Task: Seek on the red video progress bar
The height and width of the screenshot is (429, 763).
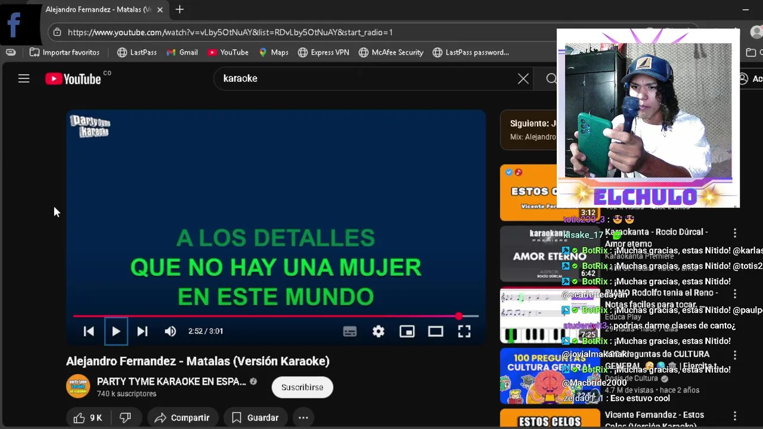Action: click(x=275, y=316)
